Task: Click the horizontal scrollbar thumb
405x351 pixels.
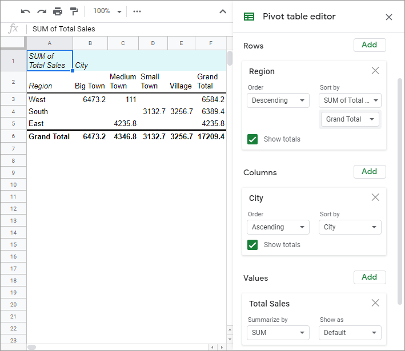Action: [x=32, y=347]
